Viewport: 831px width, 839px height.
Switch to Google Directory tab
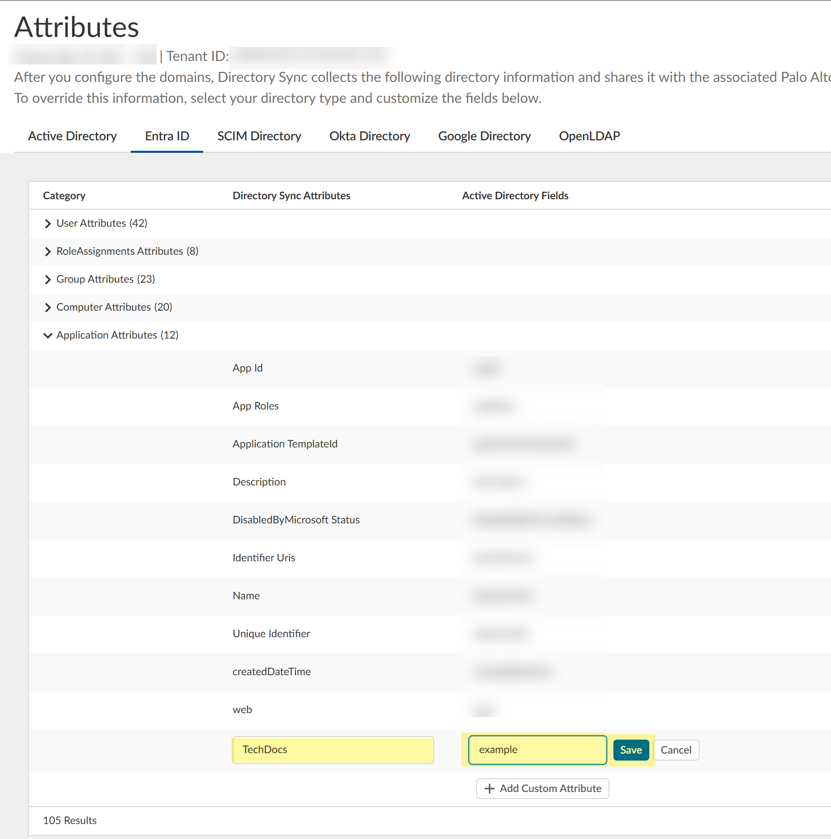(x=484, y=136)
